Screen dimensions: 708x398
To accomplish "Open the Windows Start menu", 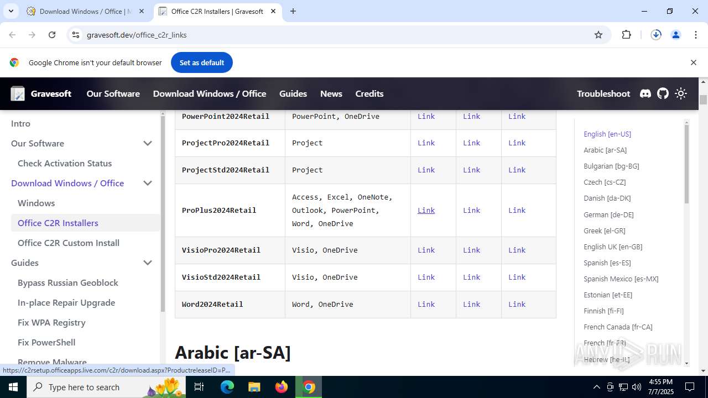I will [x=13, y=387].
